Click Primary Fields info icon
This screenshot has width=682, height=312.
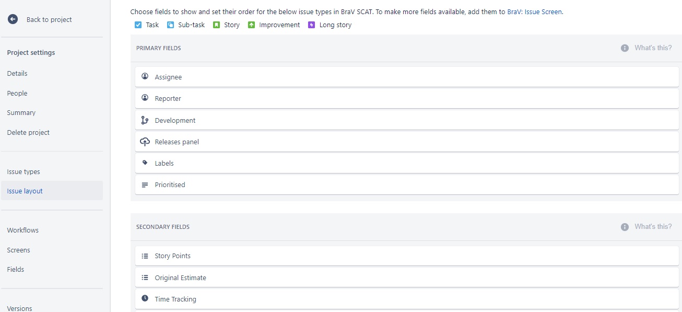(x=625, y=48)
